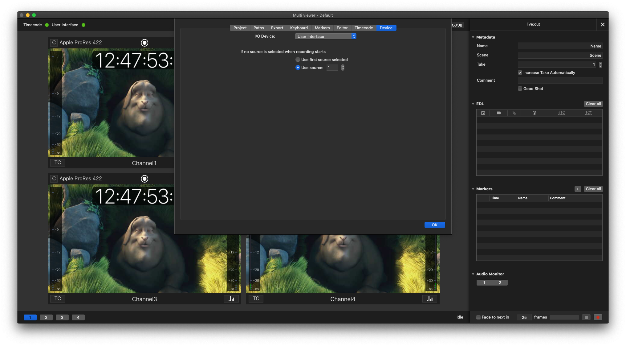Add a new marker with the plus button
This screenshot has width=626, height=346.
[x=578, y=189]
